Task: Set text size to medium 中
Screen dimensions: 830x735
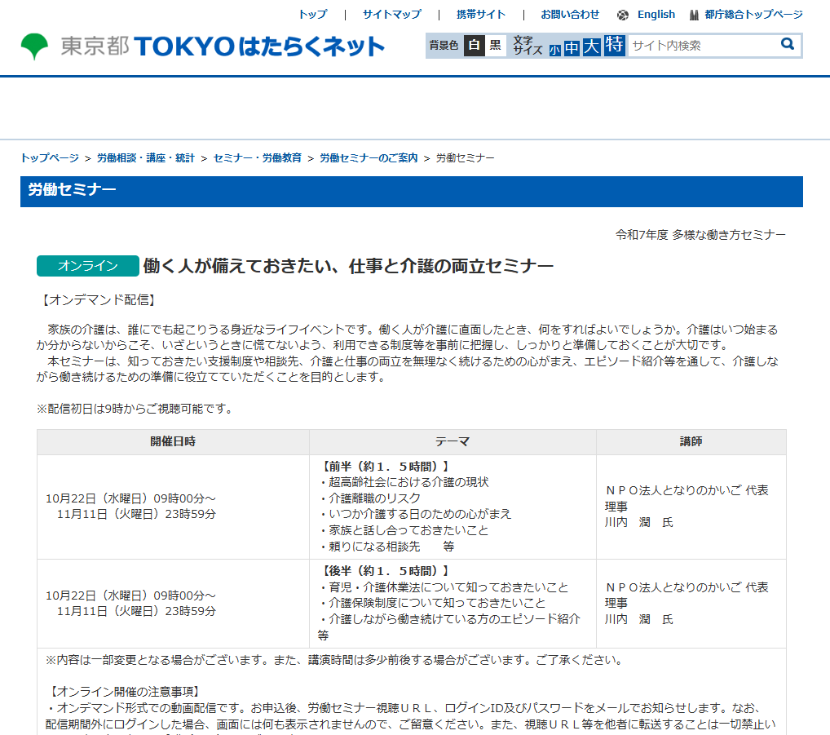Action: (572, 48)
